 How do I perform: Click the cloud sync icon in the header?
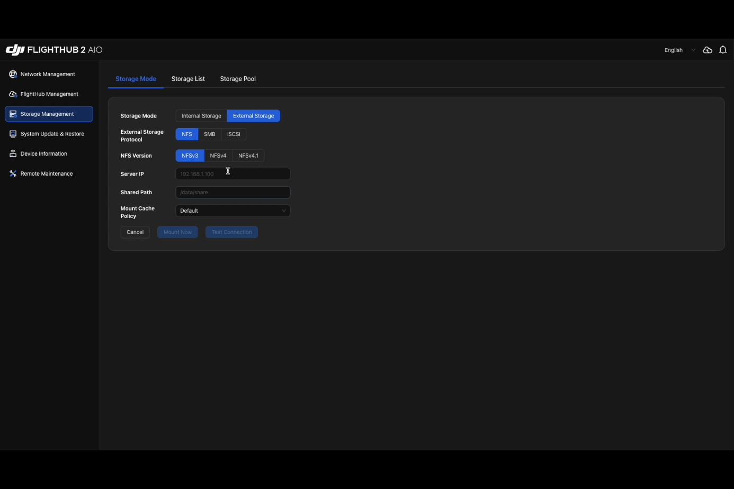coord(708,50)
